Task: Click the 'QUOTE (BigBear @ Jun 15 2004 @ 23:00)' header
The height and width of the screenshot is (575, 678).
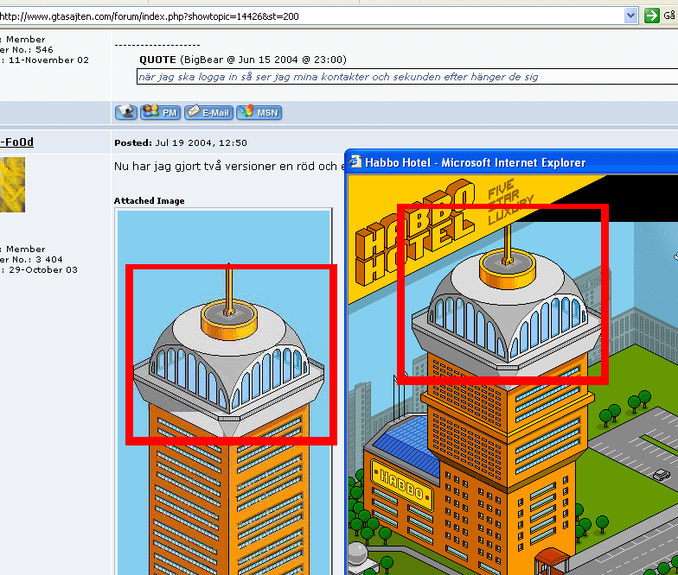Action: click(243, 60)
